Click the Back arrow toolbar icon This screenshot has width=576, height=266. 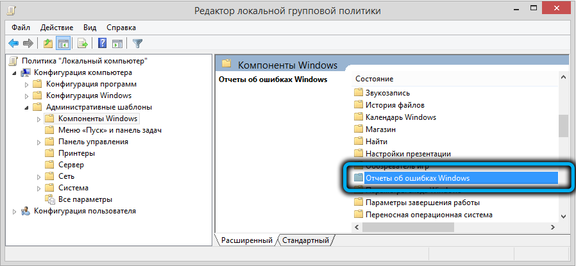point(13,44)
